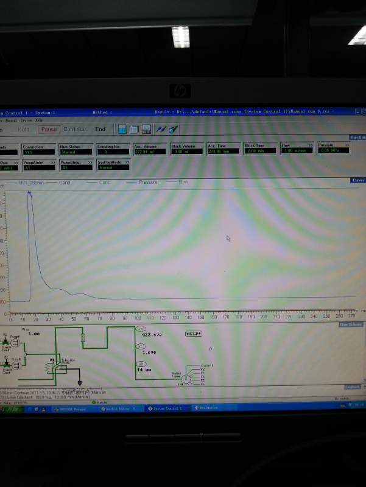The width and height of the screenshot is (366, 487).
Task: Click the Hold run button
Action: coord(24,129)
